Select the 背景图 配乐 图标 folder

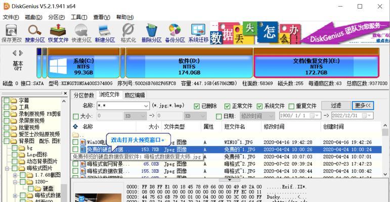(39, 141)
